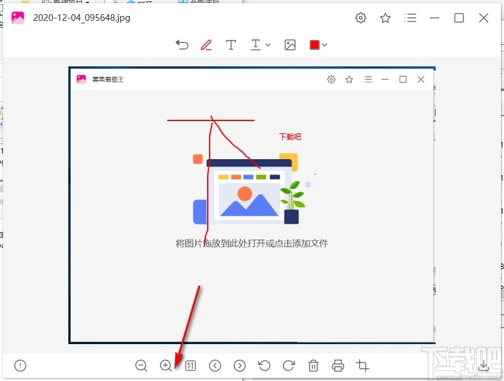Image resolution: width=504 pixels, height=381 pixels.
Task: Rotate image counterclockwise
Action: [x=264, y=366]
